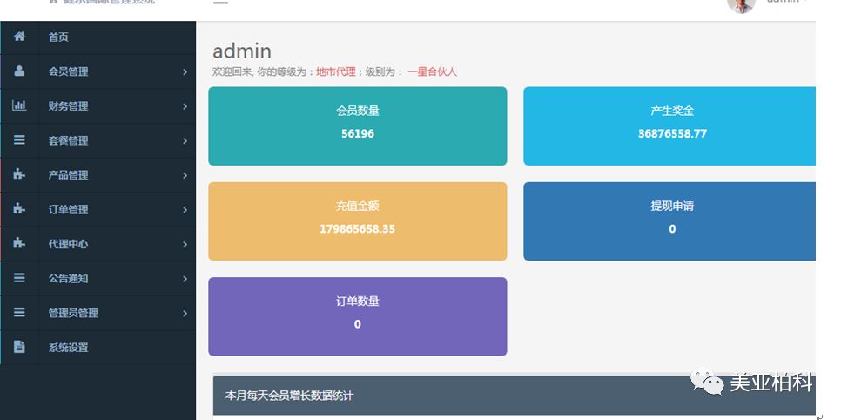
Task: Toggle the hamburger sidebar menu icon
Action: click(x=220, y=2)
